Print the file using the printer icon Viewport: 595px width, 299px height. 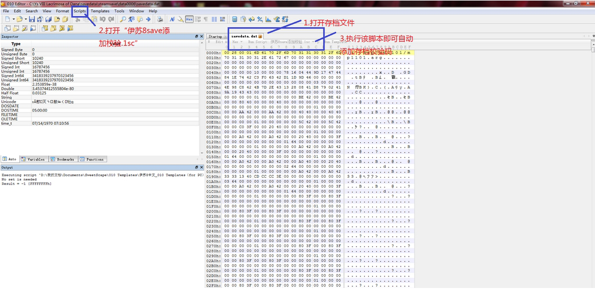click(160, 19)
